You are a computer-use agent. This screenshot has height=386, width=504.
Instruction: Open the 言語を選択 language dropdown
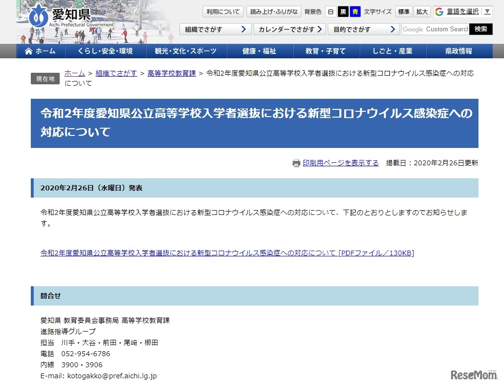[463, 11]
